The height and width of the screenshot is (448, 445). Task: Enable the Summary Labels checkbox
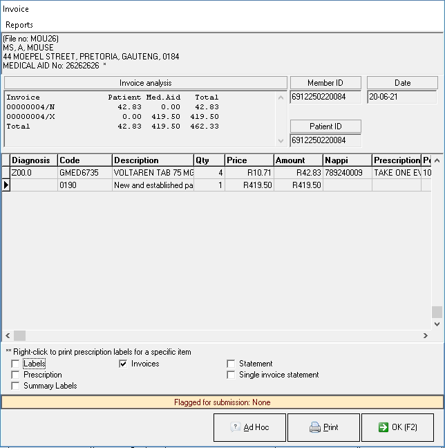click(x=15, y=386)
